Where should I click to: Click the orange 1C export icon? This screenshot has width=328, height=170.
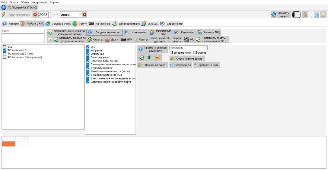[158, 57]
